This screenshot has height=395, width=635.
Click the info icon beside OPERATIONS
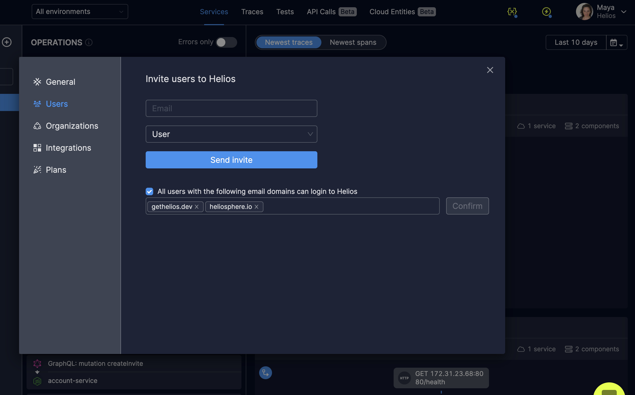point(89,42)
